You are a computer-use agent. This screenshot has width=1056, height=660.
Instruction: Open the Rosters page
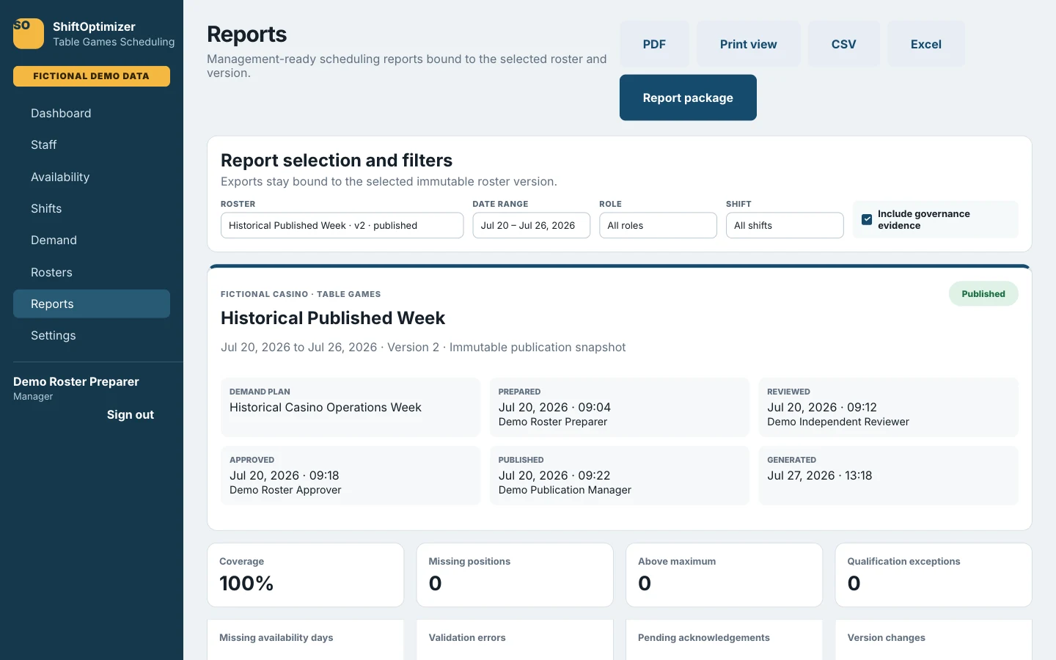[x=92, y=272]
